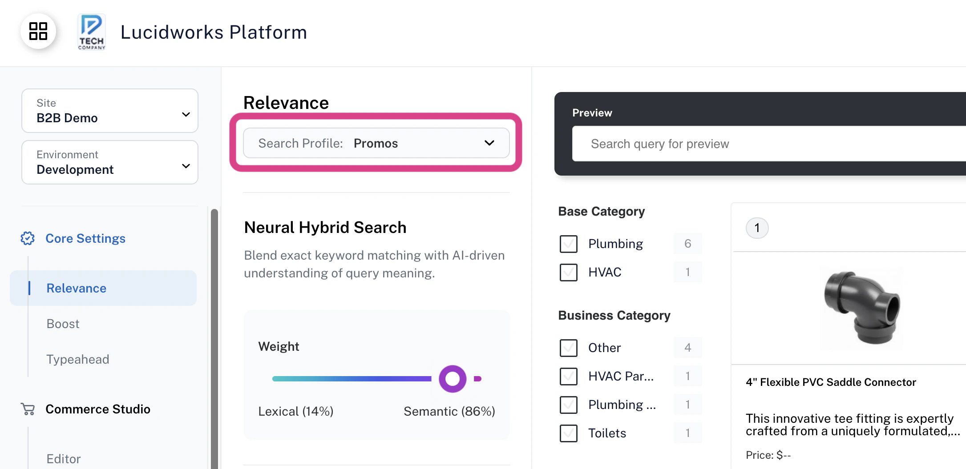Expand the Search Profile Promos dropdown
Screen dimensions: 966x469
(x=376, y=143)
